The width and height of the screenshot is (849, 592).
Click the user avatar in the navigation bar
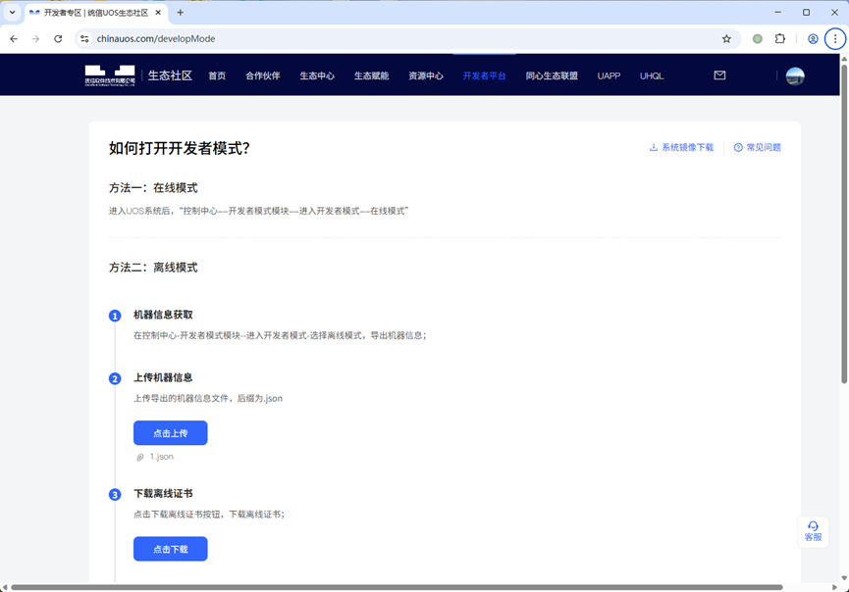click(x=795, y=74)
